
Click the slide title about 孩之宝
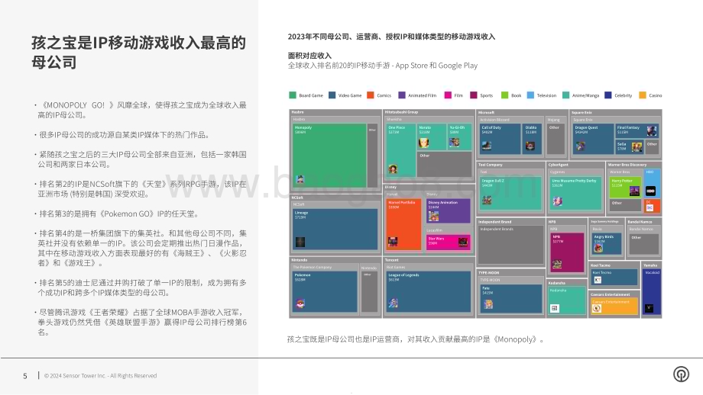(138, 52)
